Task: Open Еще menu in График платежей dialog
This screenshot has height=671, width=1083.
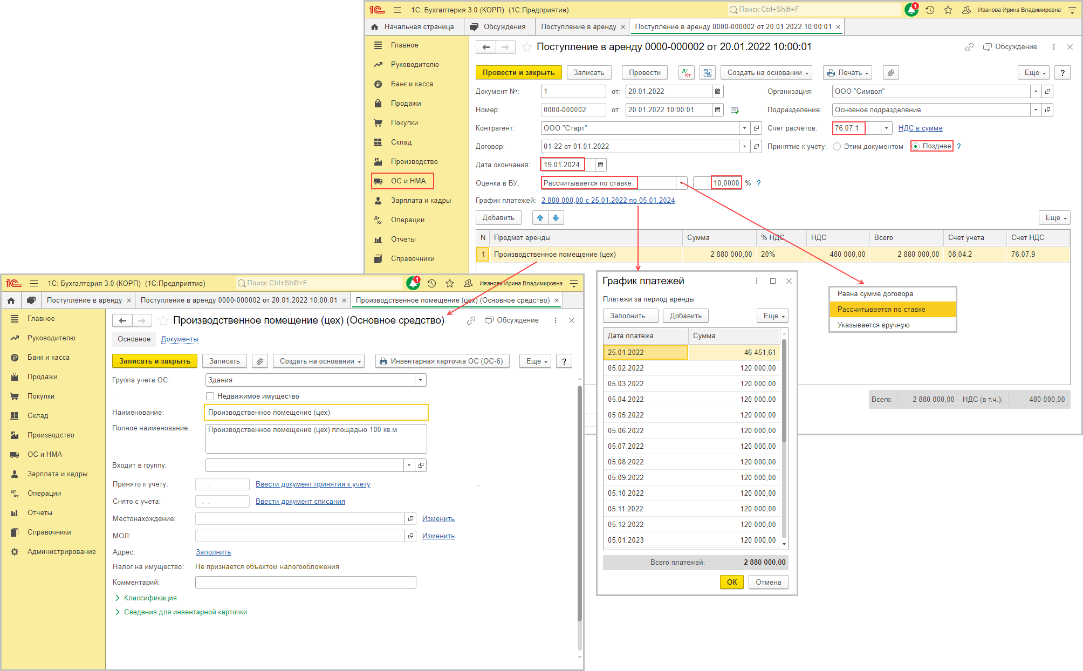Action: click(772, 316)
